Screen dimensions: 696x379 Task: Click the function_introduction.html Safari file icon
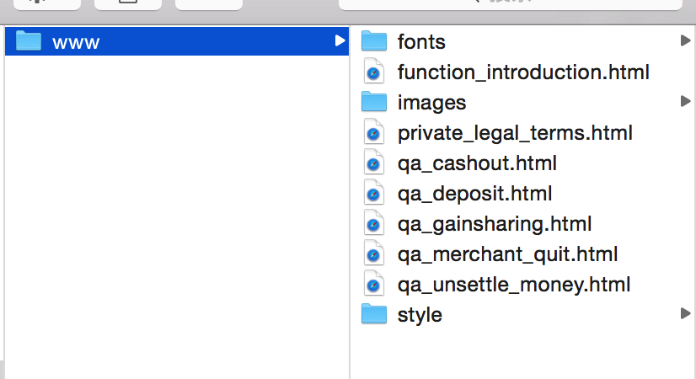click(374, 72)
